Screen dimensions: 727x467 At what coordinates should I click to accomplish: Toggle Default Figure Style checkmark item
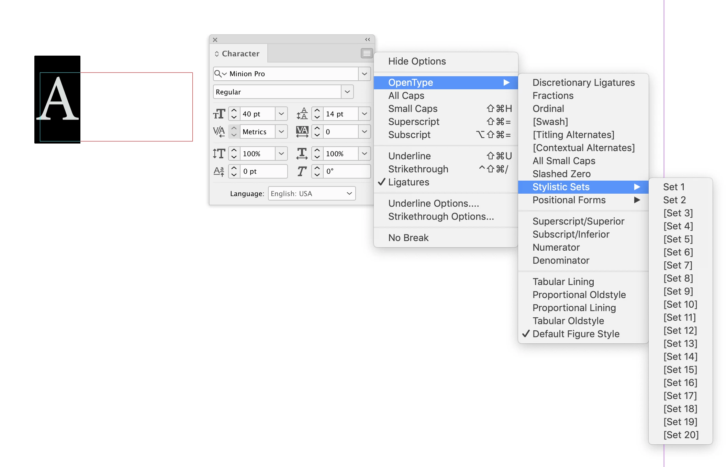click(575, 334)
